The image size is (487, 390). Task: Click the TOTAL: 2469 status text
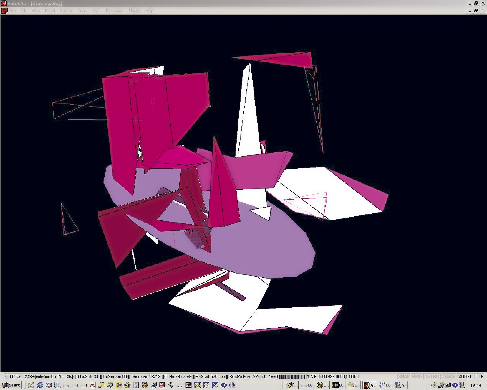pyautogui.click(x=22, y=376)
